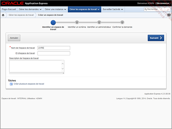Click the textarea resize grip handle
This screenshot has height=129, width=172.
pos(63,73)
